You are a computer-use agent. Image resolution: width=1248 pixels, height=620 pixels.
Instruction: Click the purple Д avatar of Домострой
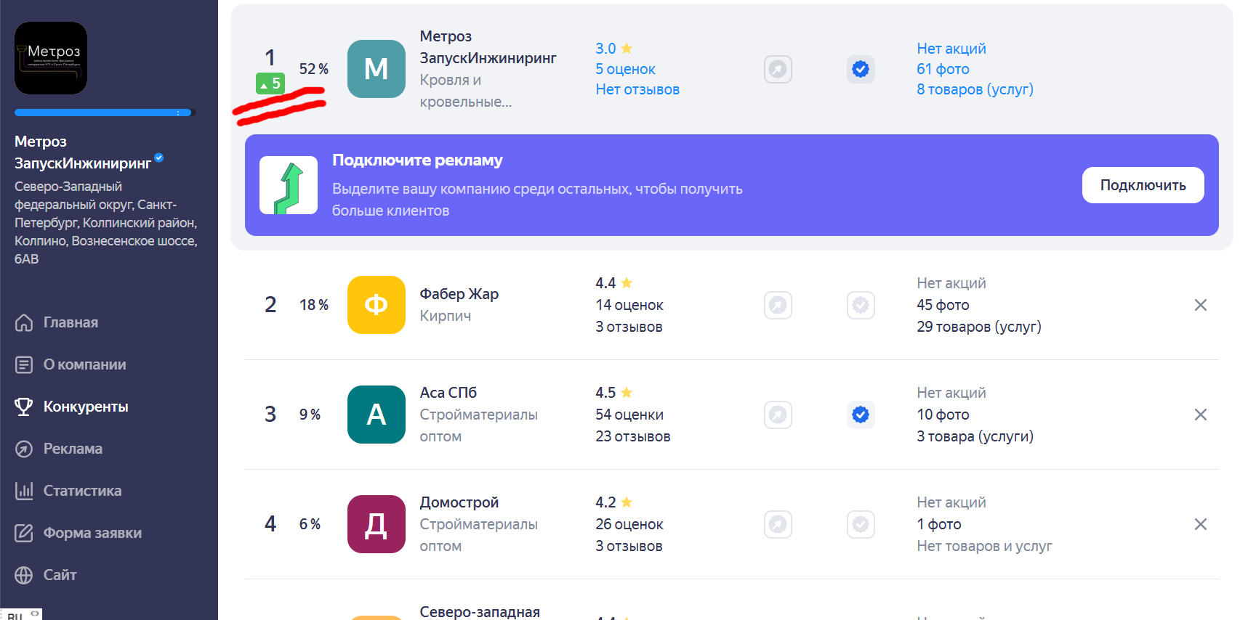[376, 524]
